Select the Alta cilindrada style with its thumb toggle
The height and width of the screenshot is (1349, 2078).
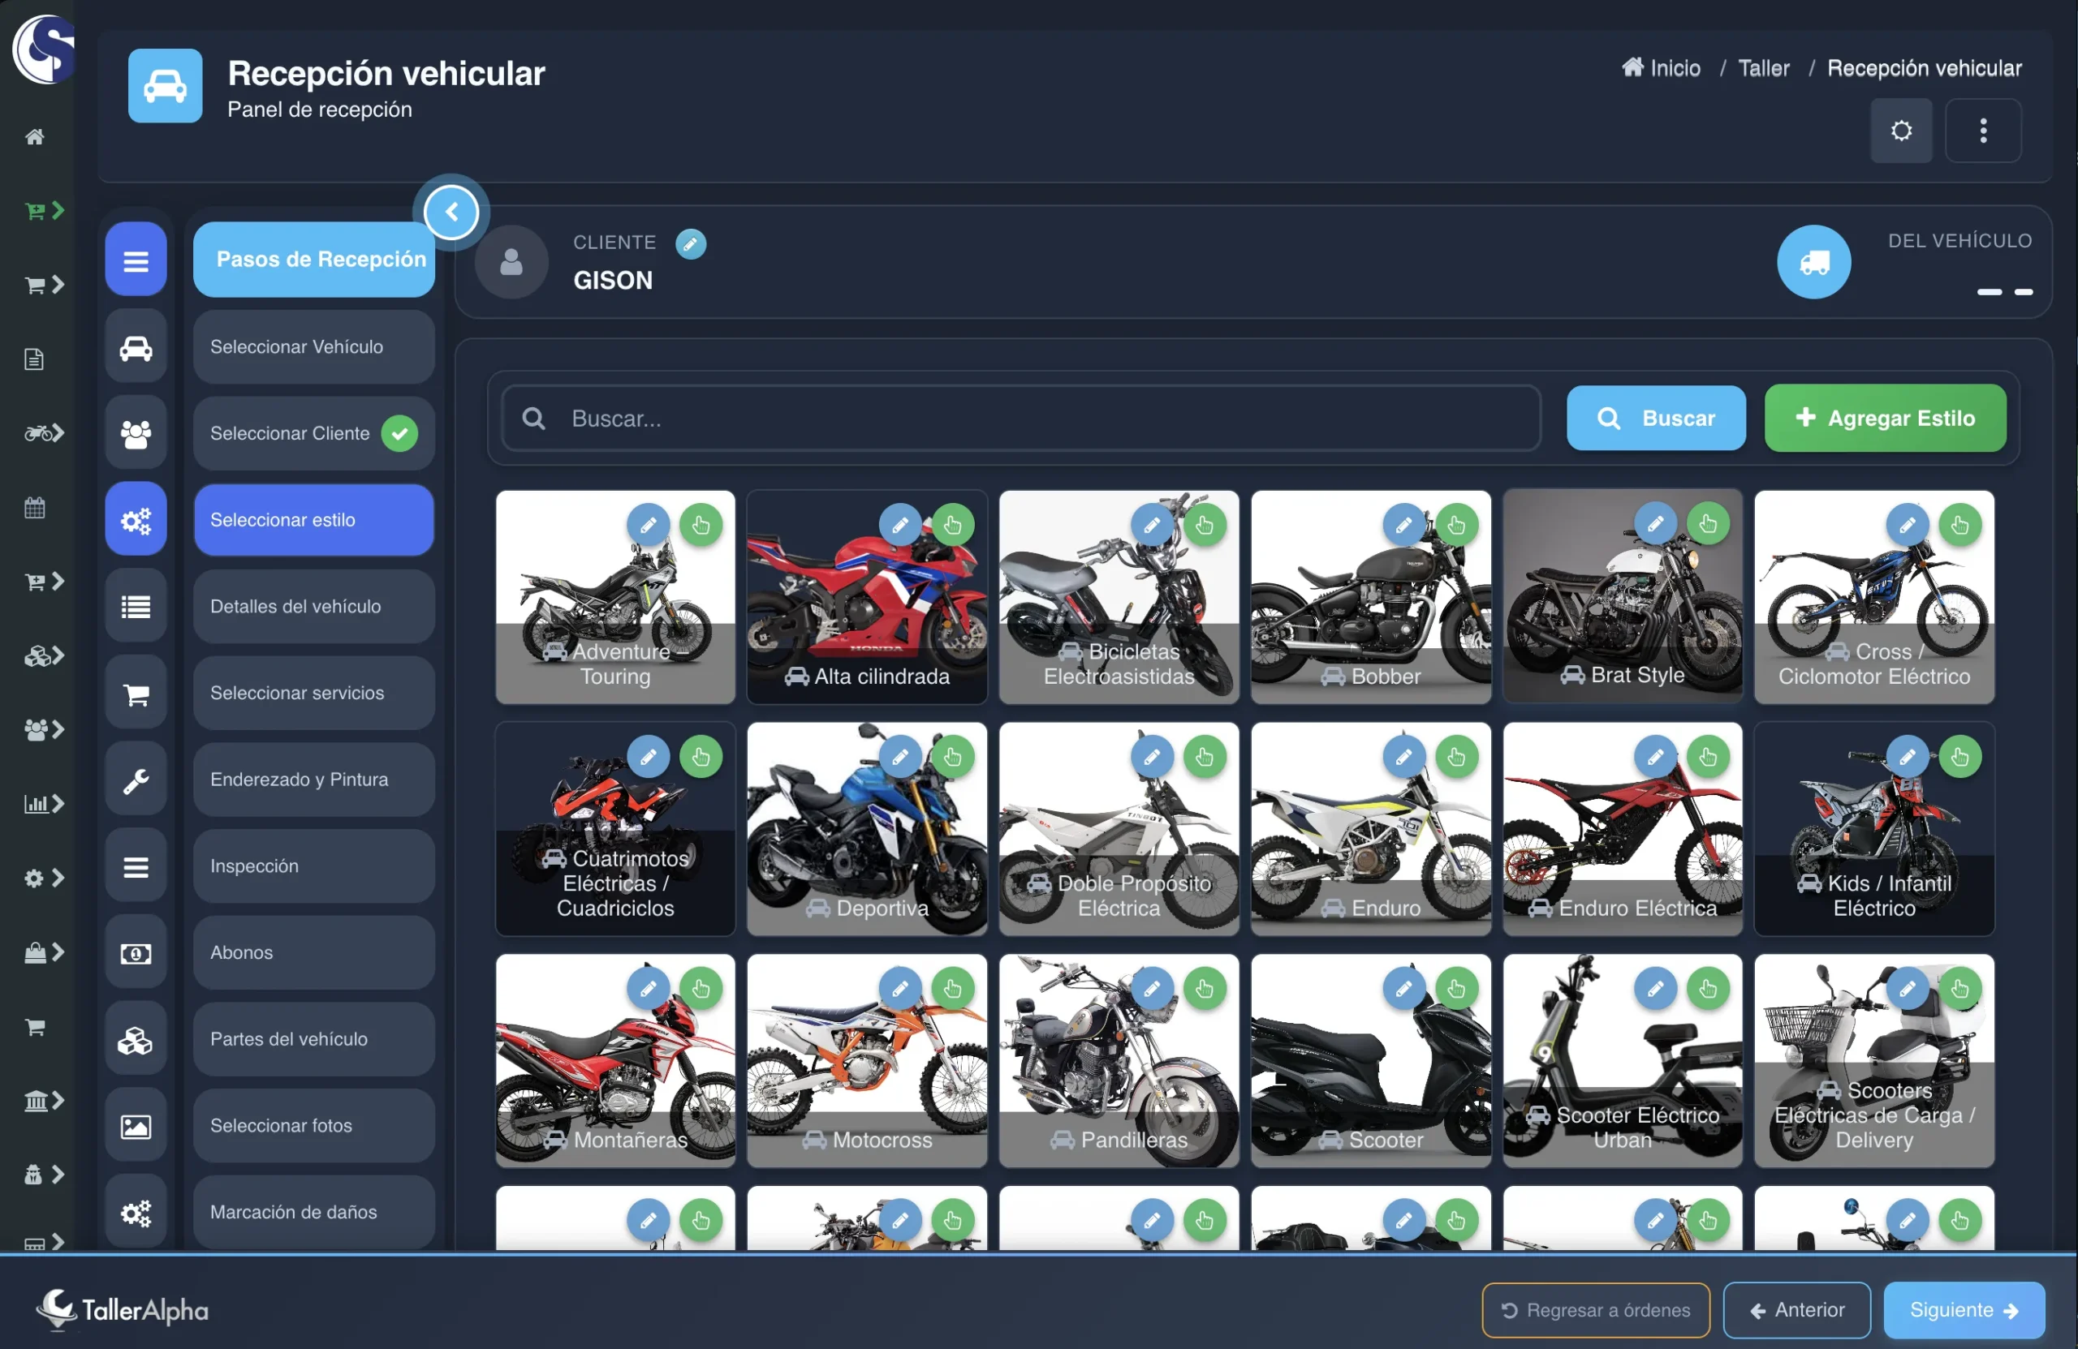coord(951,524)
